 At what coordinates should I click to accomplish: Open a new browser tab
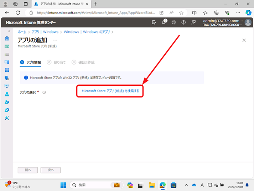click(x=95, y=4)
